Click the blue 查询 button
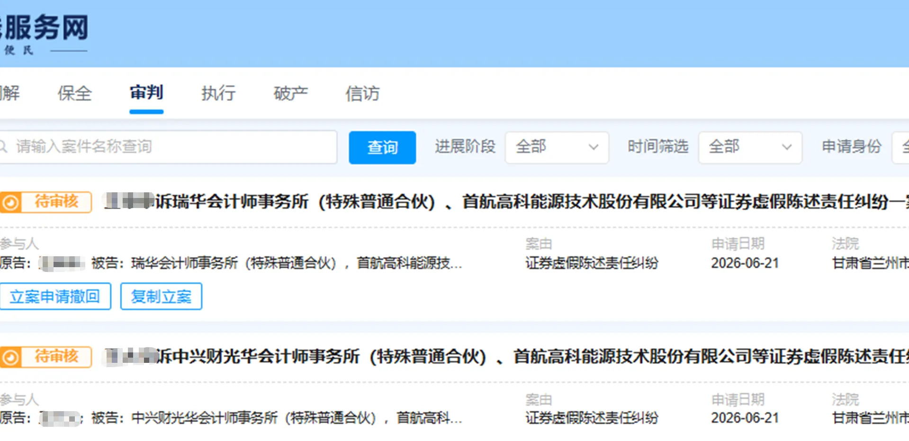The image size is (909, 441). pos(382,147)
